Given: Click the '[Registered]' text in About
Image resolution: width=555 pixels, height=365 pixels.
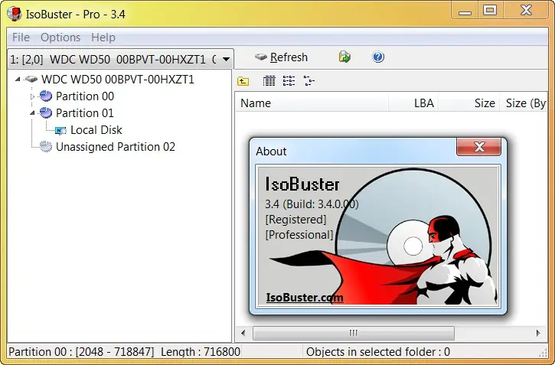Looking at the screenshot, I should (x=296, y=220).
